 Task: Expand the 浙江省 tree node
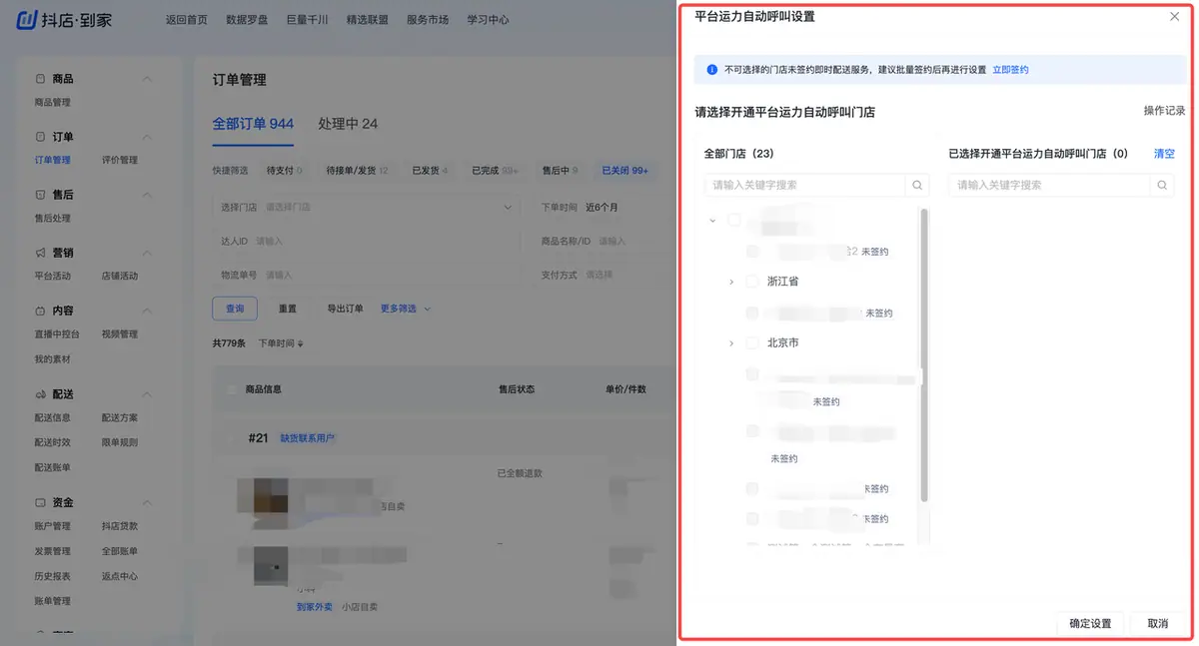(x=732, y=283)
